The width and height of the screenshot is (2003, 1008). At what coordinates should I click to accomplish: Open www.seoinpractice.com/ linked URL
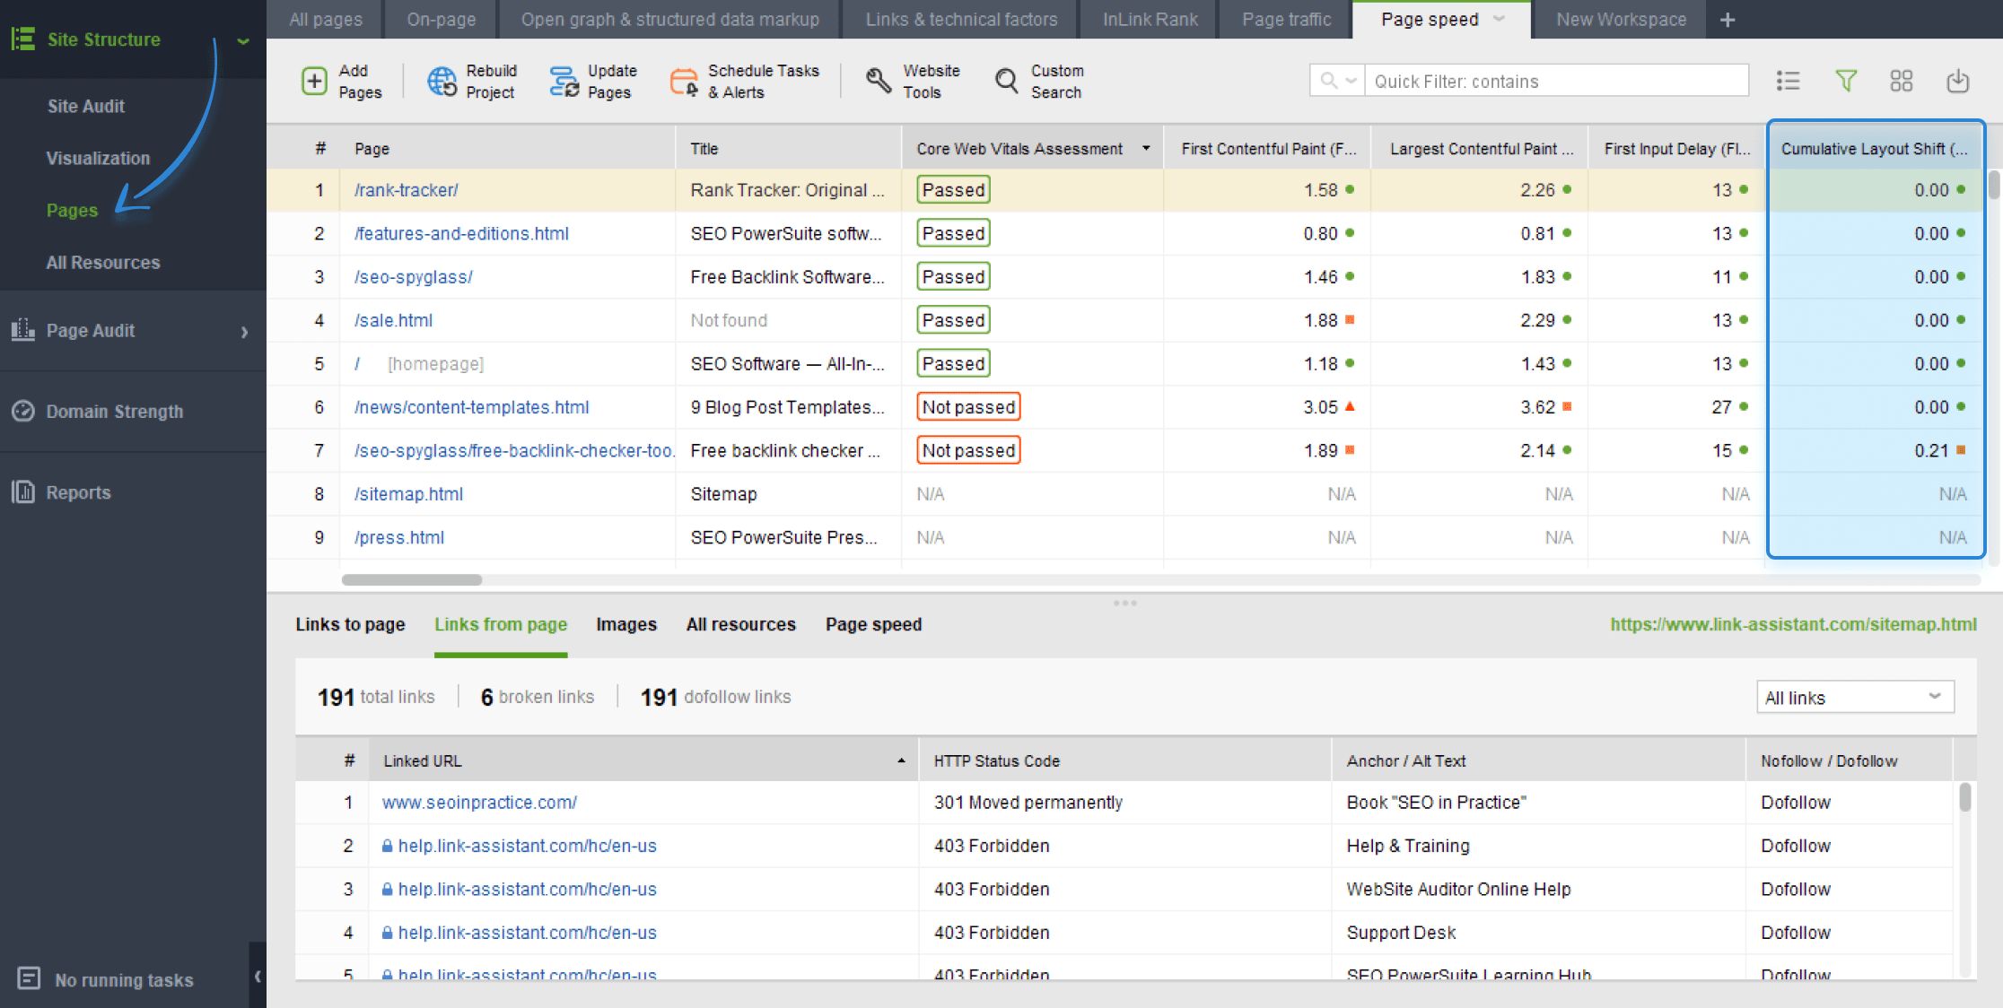click(x=479, y=803)
